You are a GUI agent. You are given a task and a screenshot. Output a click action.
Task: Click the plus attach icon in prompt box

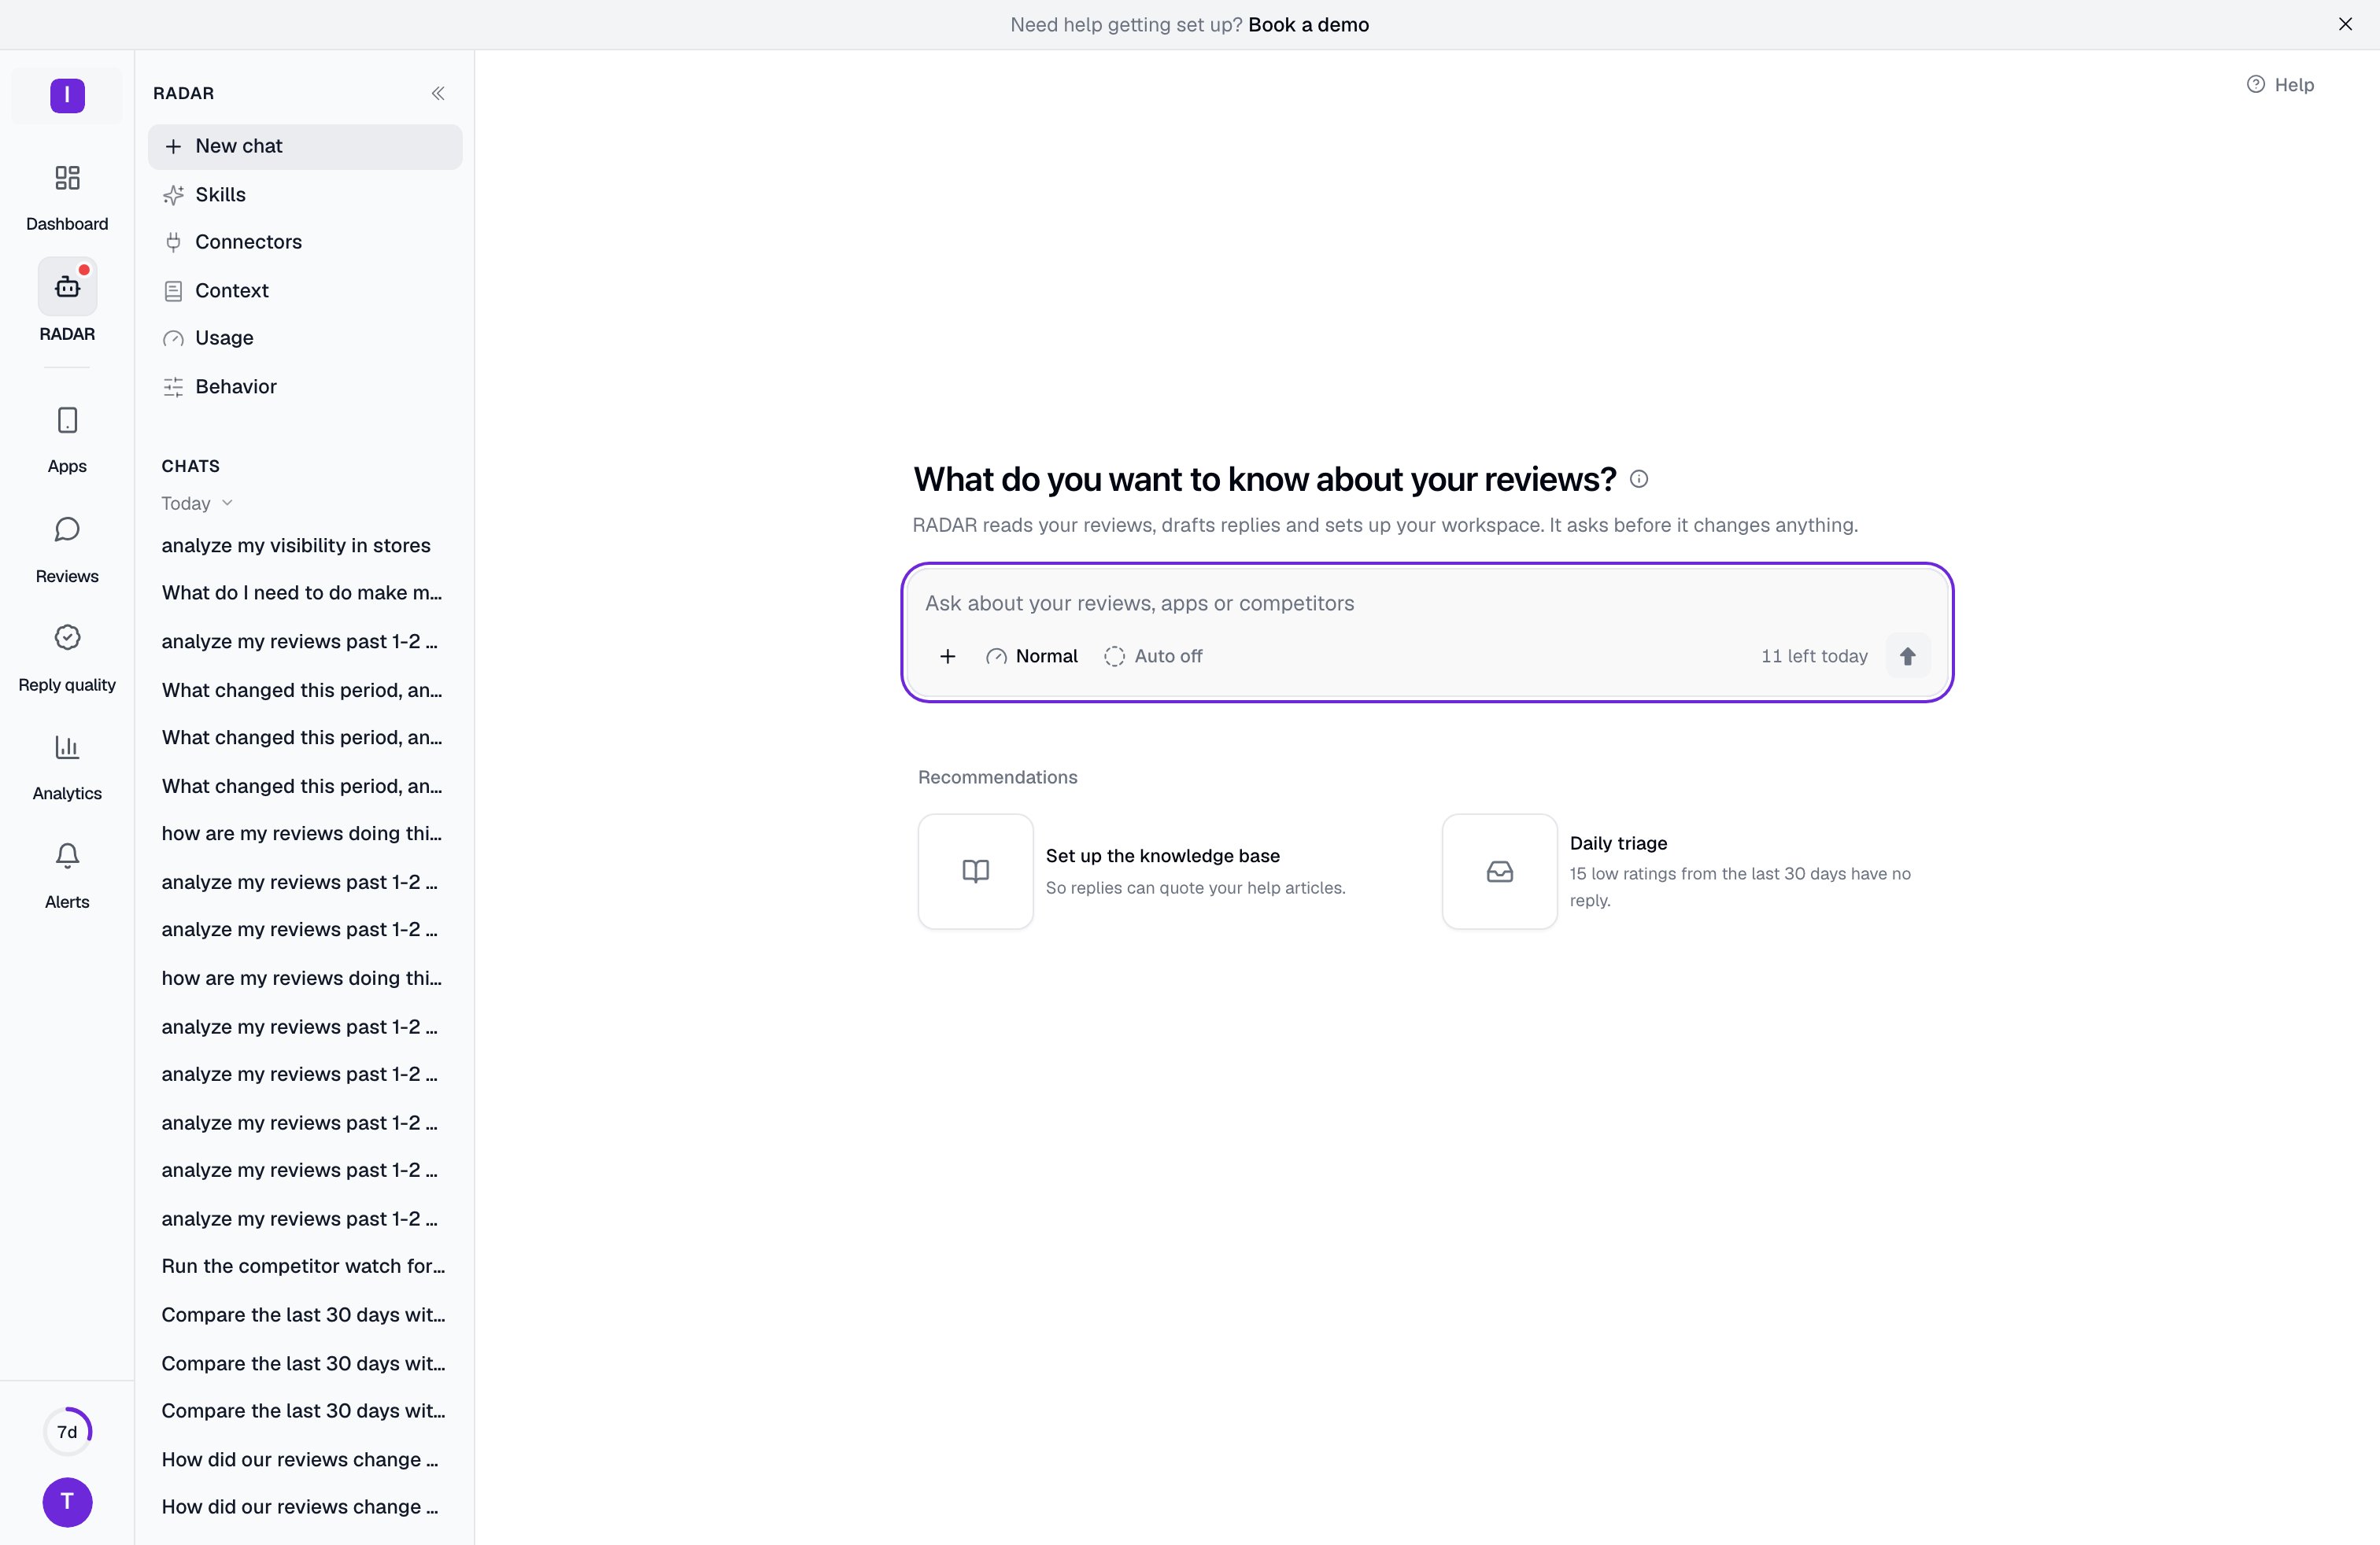pos(947,657)
